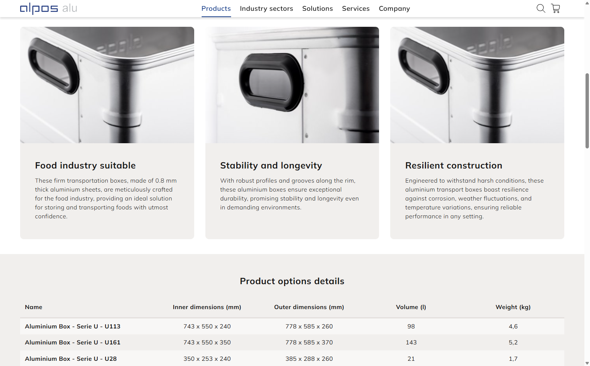Image resolution: width=590 pixels, height=366 pixels.
Task: Select the Aluminium Box Serie U - U161 row
Action: tap(73, 342)
